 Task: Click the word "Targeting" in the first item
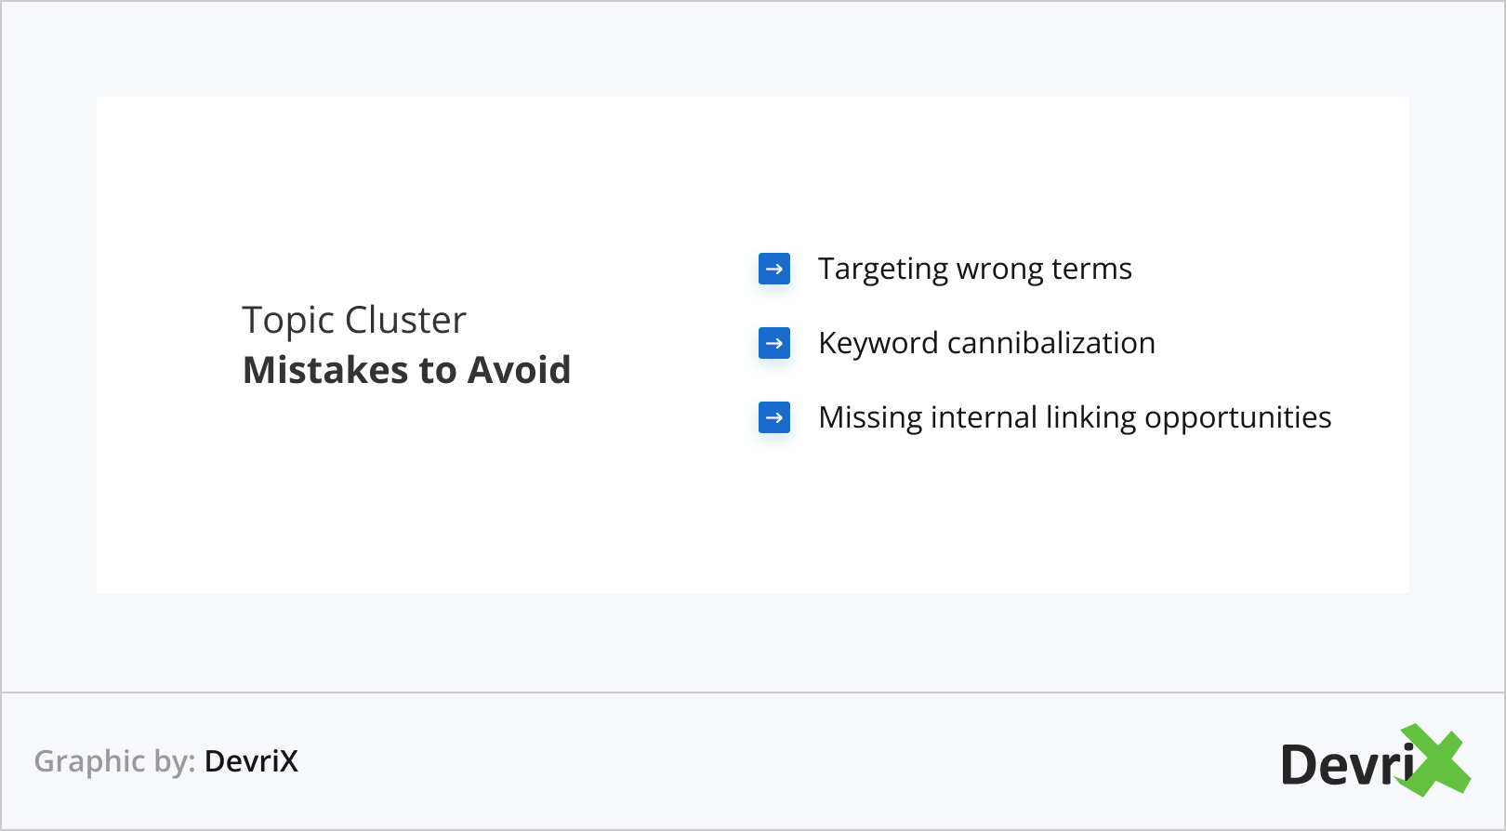pyautogui.click(x=882, y=270)
